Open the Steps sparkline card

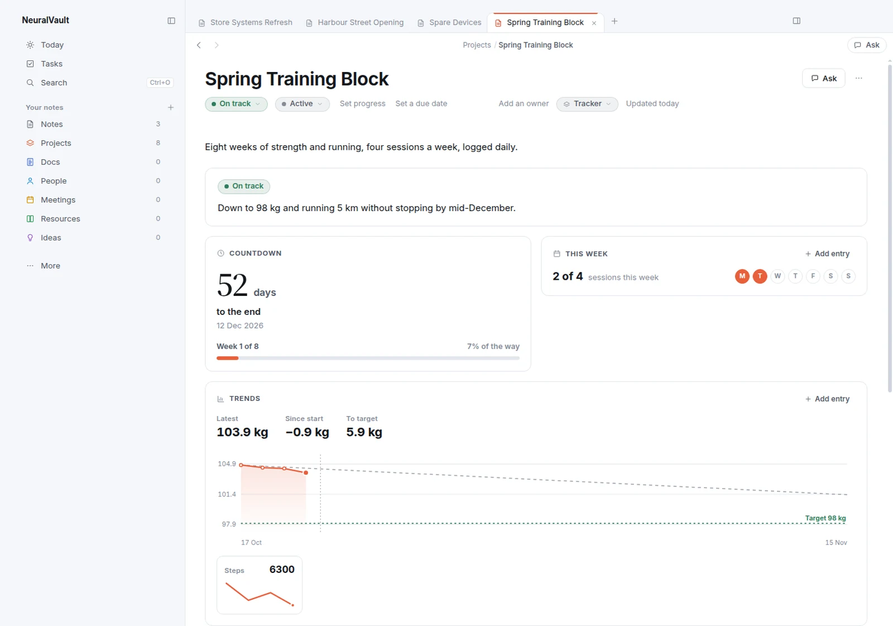pos(260,585)
